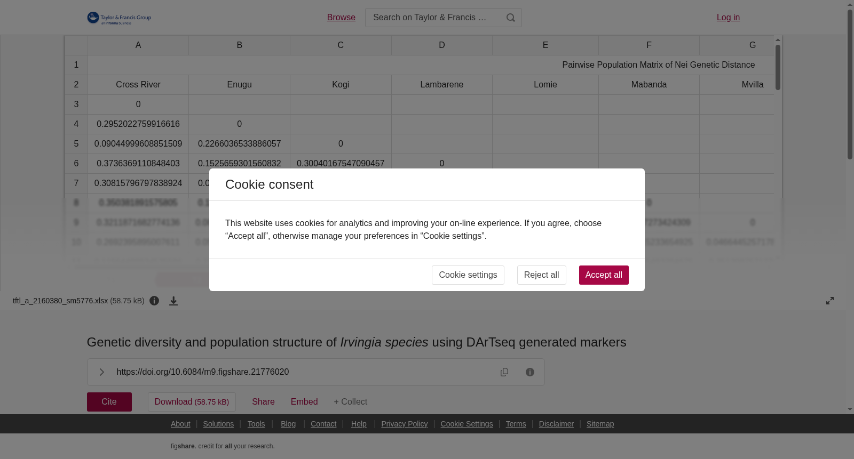Open the Cookie Settings footer link
The image size is (854, 459).
tap(466, 424)
